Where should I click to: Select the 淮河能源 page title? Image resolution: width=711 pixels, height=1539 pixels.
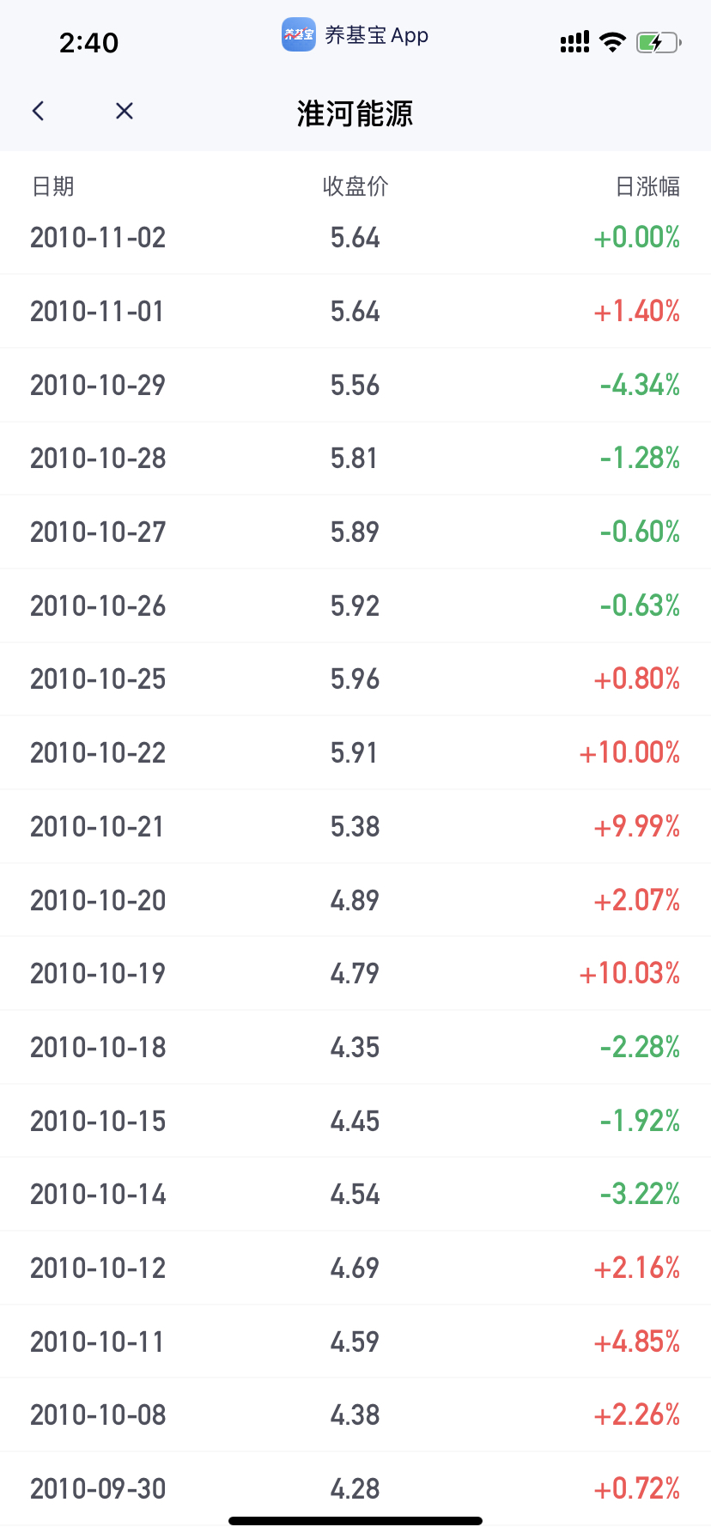[x=355, y=113]
